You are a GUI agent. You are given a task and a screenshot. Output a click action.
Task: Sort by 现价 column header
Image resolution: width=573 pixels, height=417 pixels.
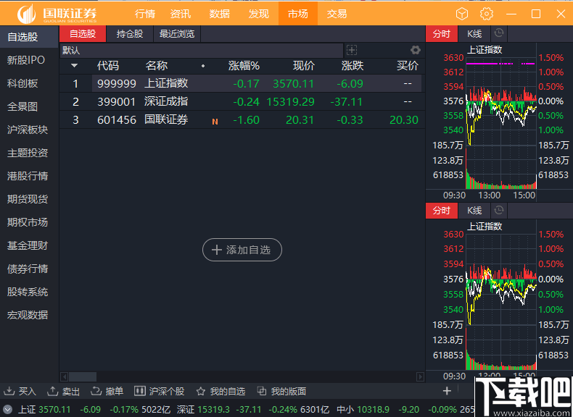pos(303,66)
